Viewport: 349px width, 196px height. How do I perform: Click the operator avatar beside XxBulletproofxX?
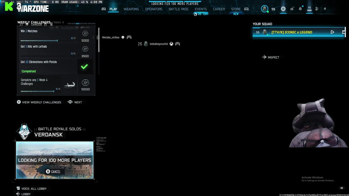click(x=146, y=44)
